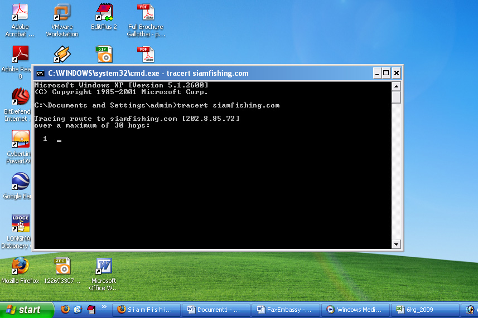Click the EditPlus quick launch icon
478x318 pixels.
click(91, 310)
